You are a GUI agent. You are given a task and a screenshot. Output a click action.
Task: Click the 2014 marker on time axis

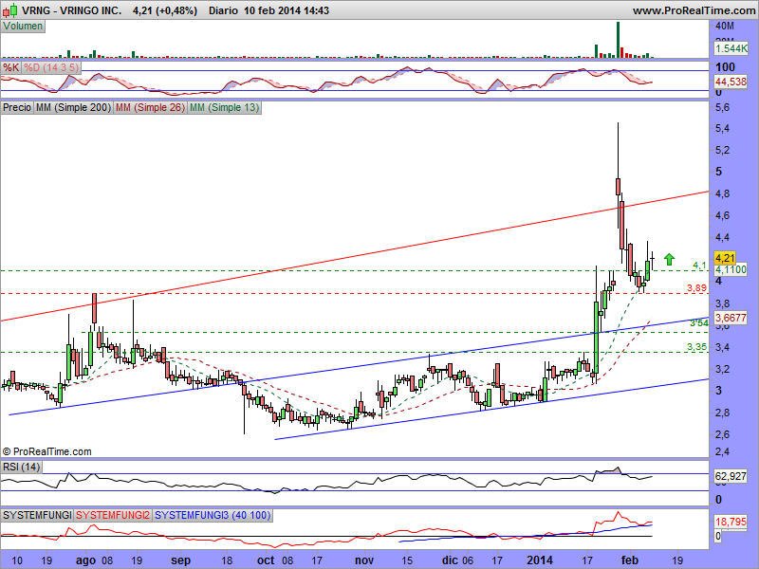pos(541,560)
